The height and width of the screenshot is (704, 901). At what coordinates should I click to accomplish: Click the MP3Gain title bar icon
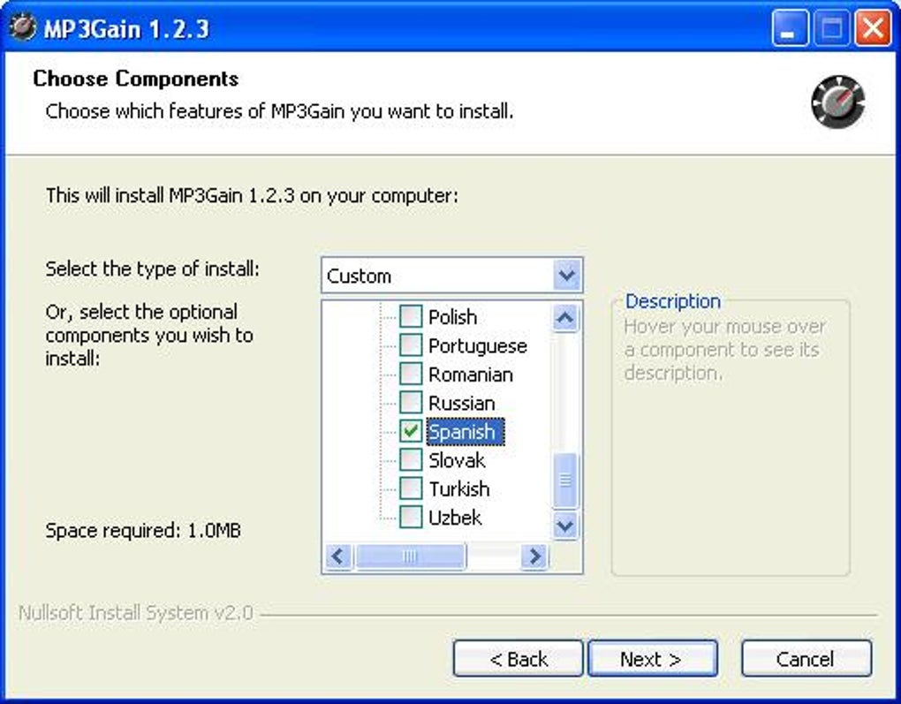(x=23, y=27)
